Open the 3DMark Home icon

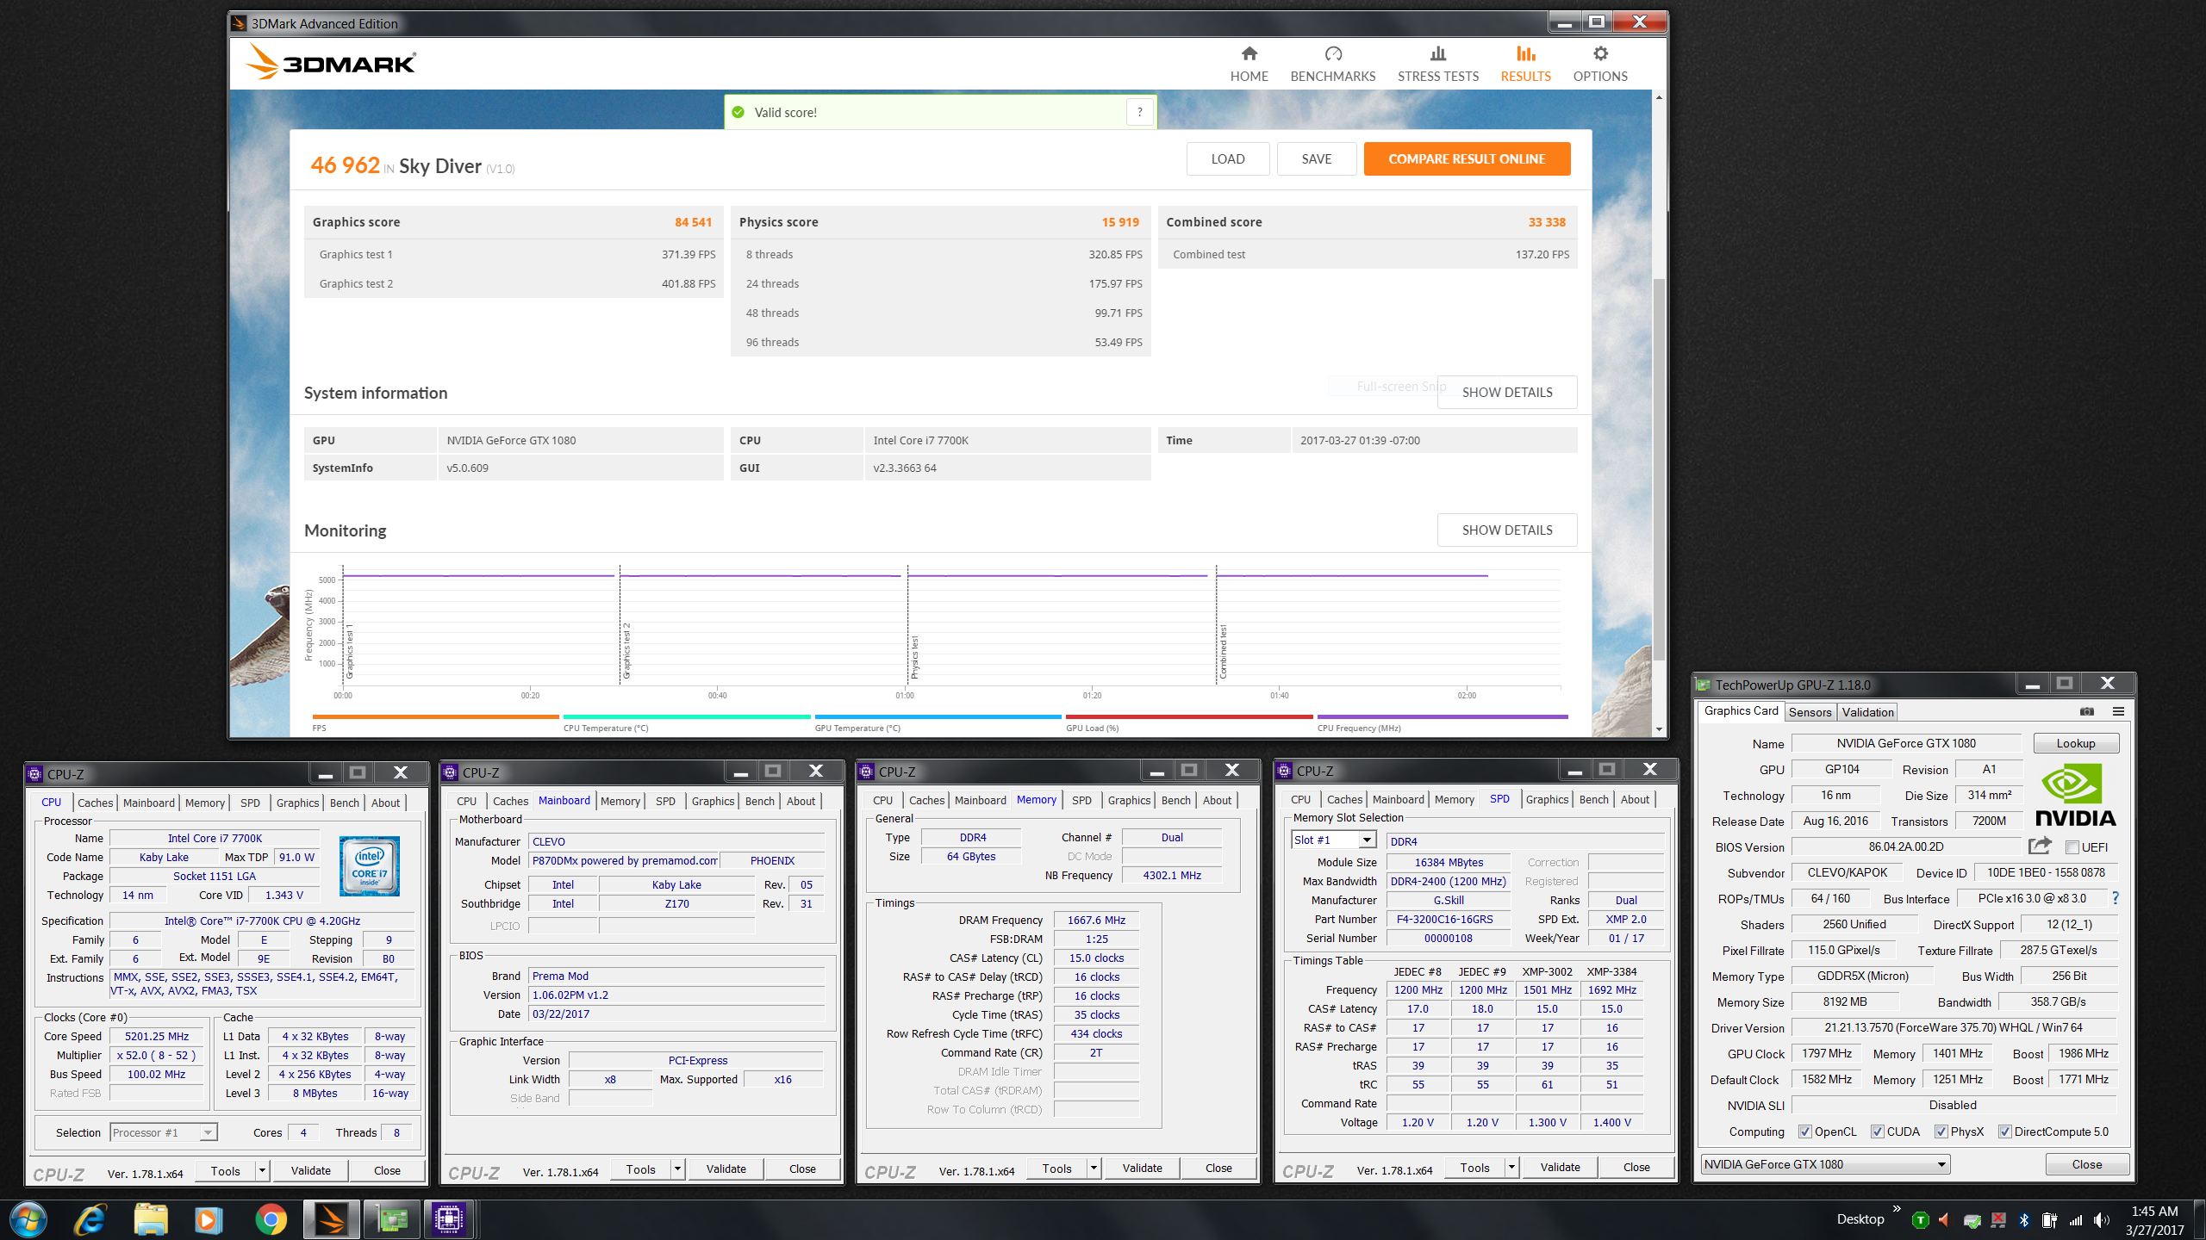coord(1249,54)
